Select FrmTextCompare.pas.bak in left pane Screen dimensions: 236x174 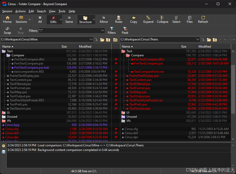coord(32,68)
